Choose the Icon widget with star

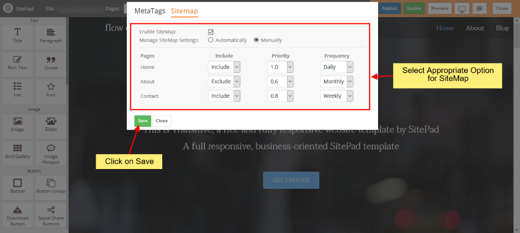coord(51,91)
